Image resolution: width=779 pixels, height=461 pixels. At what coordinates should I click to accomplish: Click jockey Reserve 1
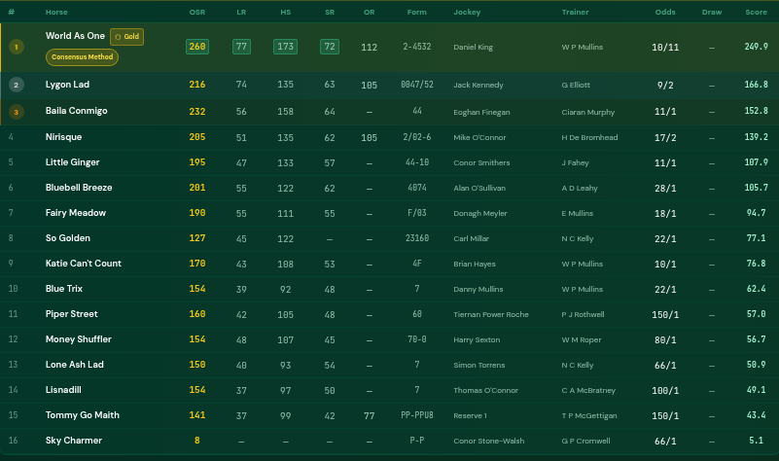click(470, 416)
